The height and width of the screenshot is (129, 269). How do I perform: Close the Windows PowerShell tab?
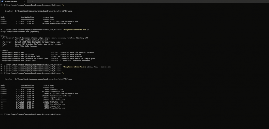pyautogui.click(x=24, y=1)
